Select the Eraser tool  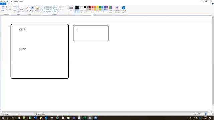click(27, 11)
